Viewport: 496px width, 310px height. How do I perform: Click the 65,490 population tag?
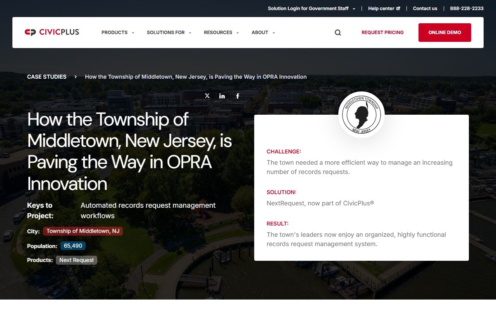click(x=73, y=246)
